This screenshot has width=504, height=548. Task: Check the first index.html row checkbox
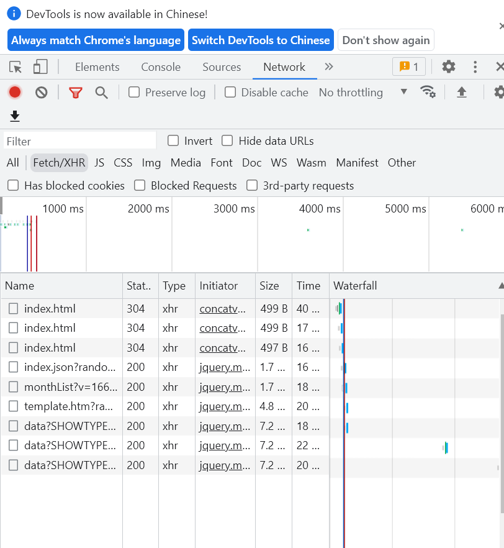pos(13,309)
